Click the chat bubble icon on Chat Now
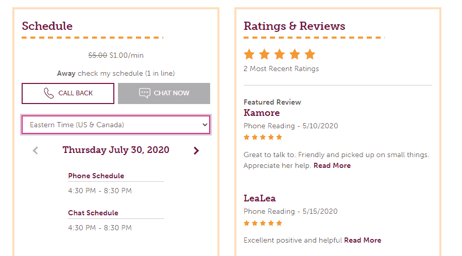 point(145,93)
